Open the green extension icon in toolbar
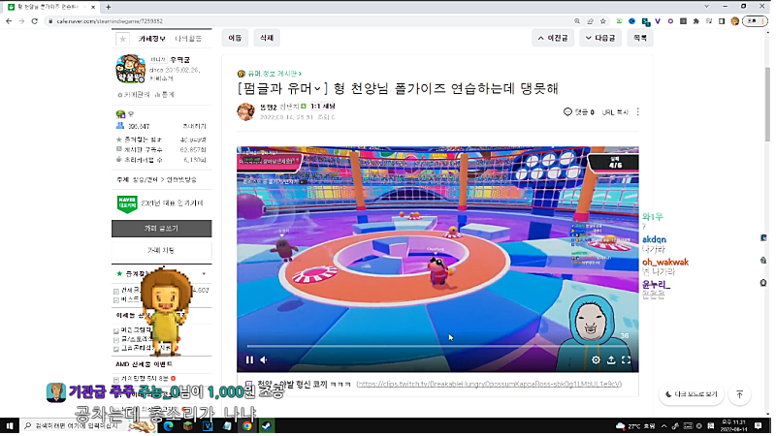This screenshot has width=776, height=436. pyautogui.click(x=619, y=21)
